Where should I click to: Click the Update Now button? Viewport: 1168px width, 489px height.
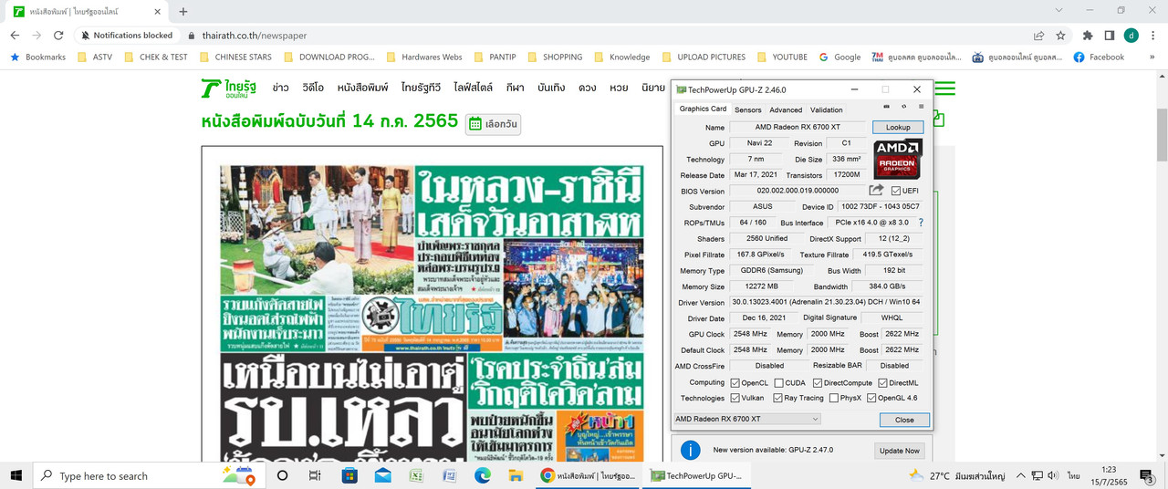tap(900, 451)
